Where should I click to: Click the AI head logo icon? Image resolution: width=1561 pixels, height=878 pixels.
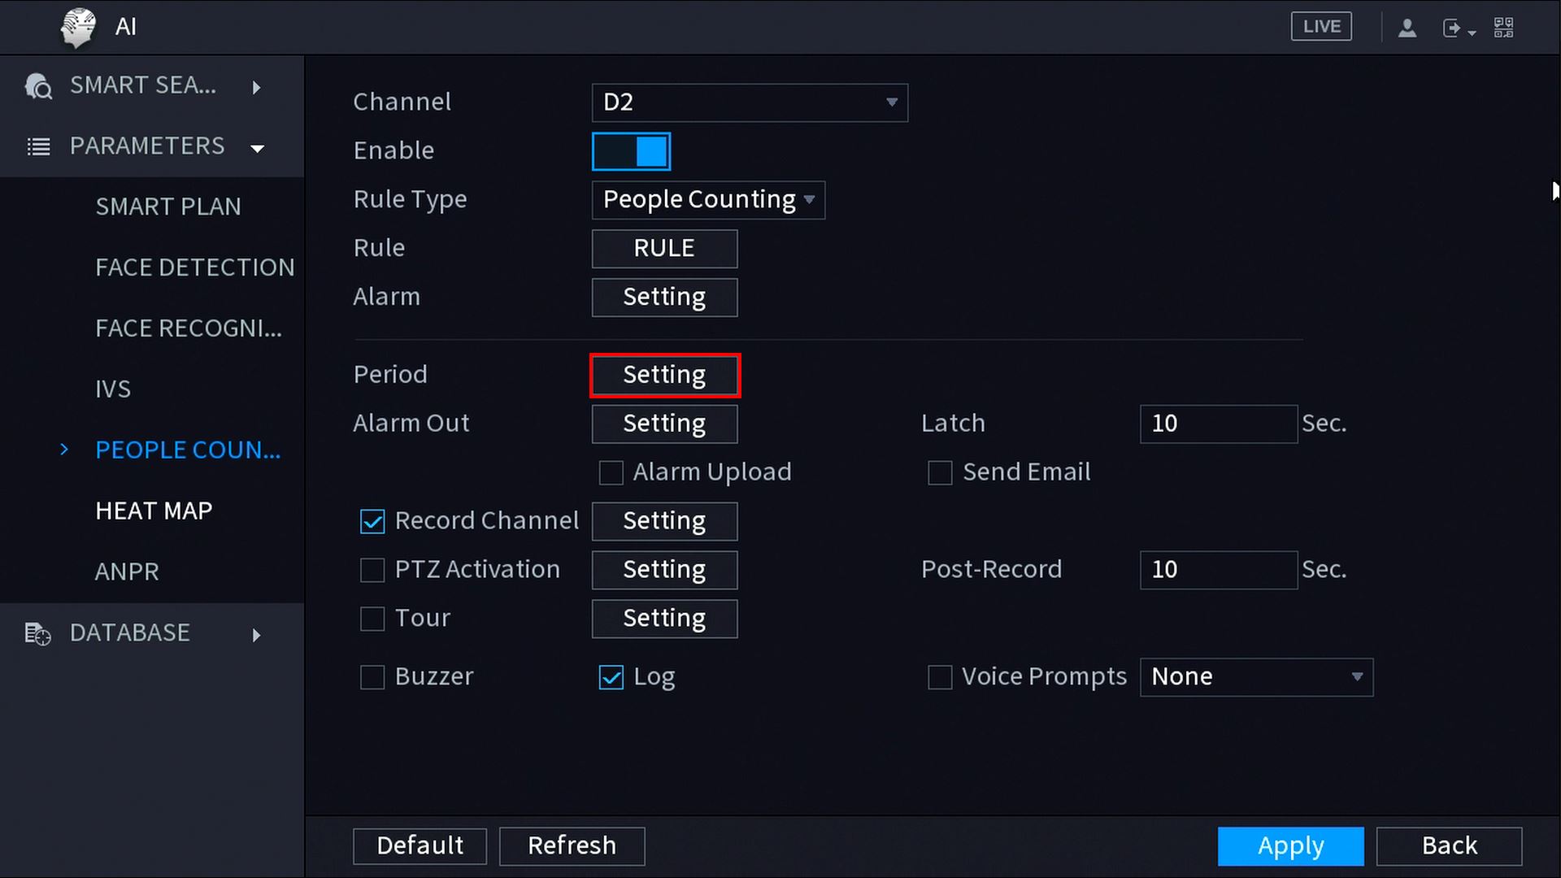tap(78, 28)
